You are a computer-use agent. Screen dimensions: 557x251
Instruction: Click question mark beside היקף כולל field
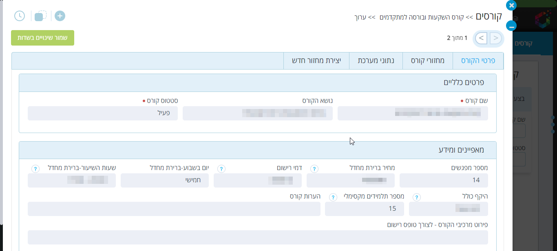tap(416, 197)
